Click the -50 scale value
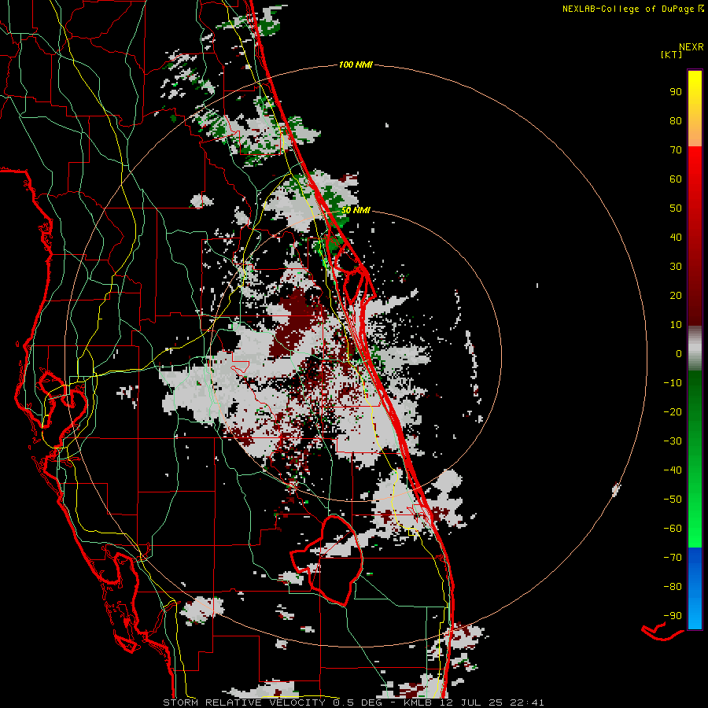The height and width of the screenshot is (708, 708). tap(673, 500)
